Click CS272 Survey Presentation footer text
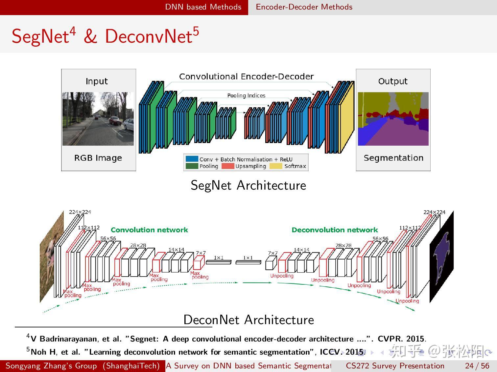Screen dimensions: 497x372 [x=395, y=366]
